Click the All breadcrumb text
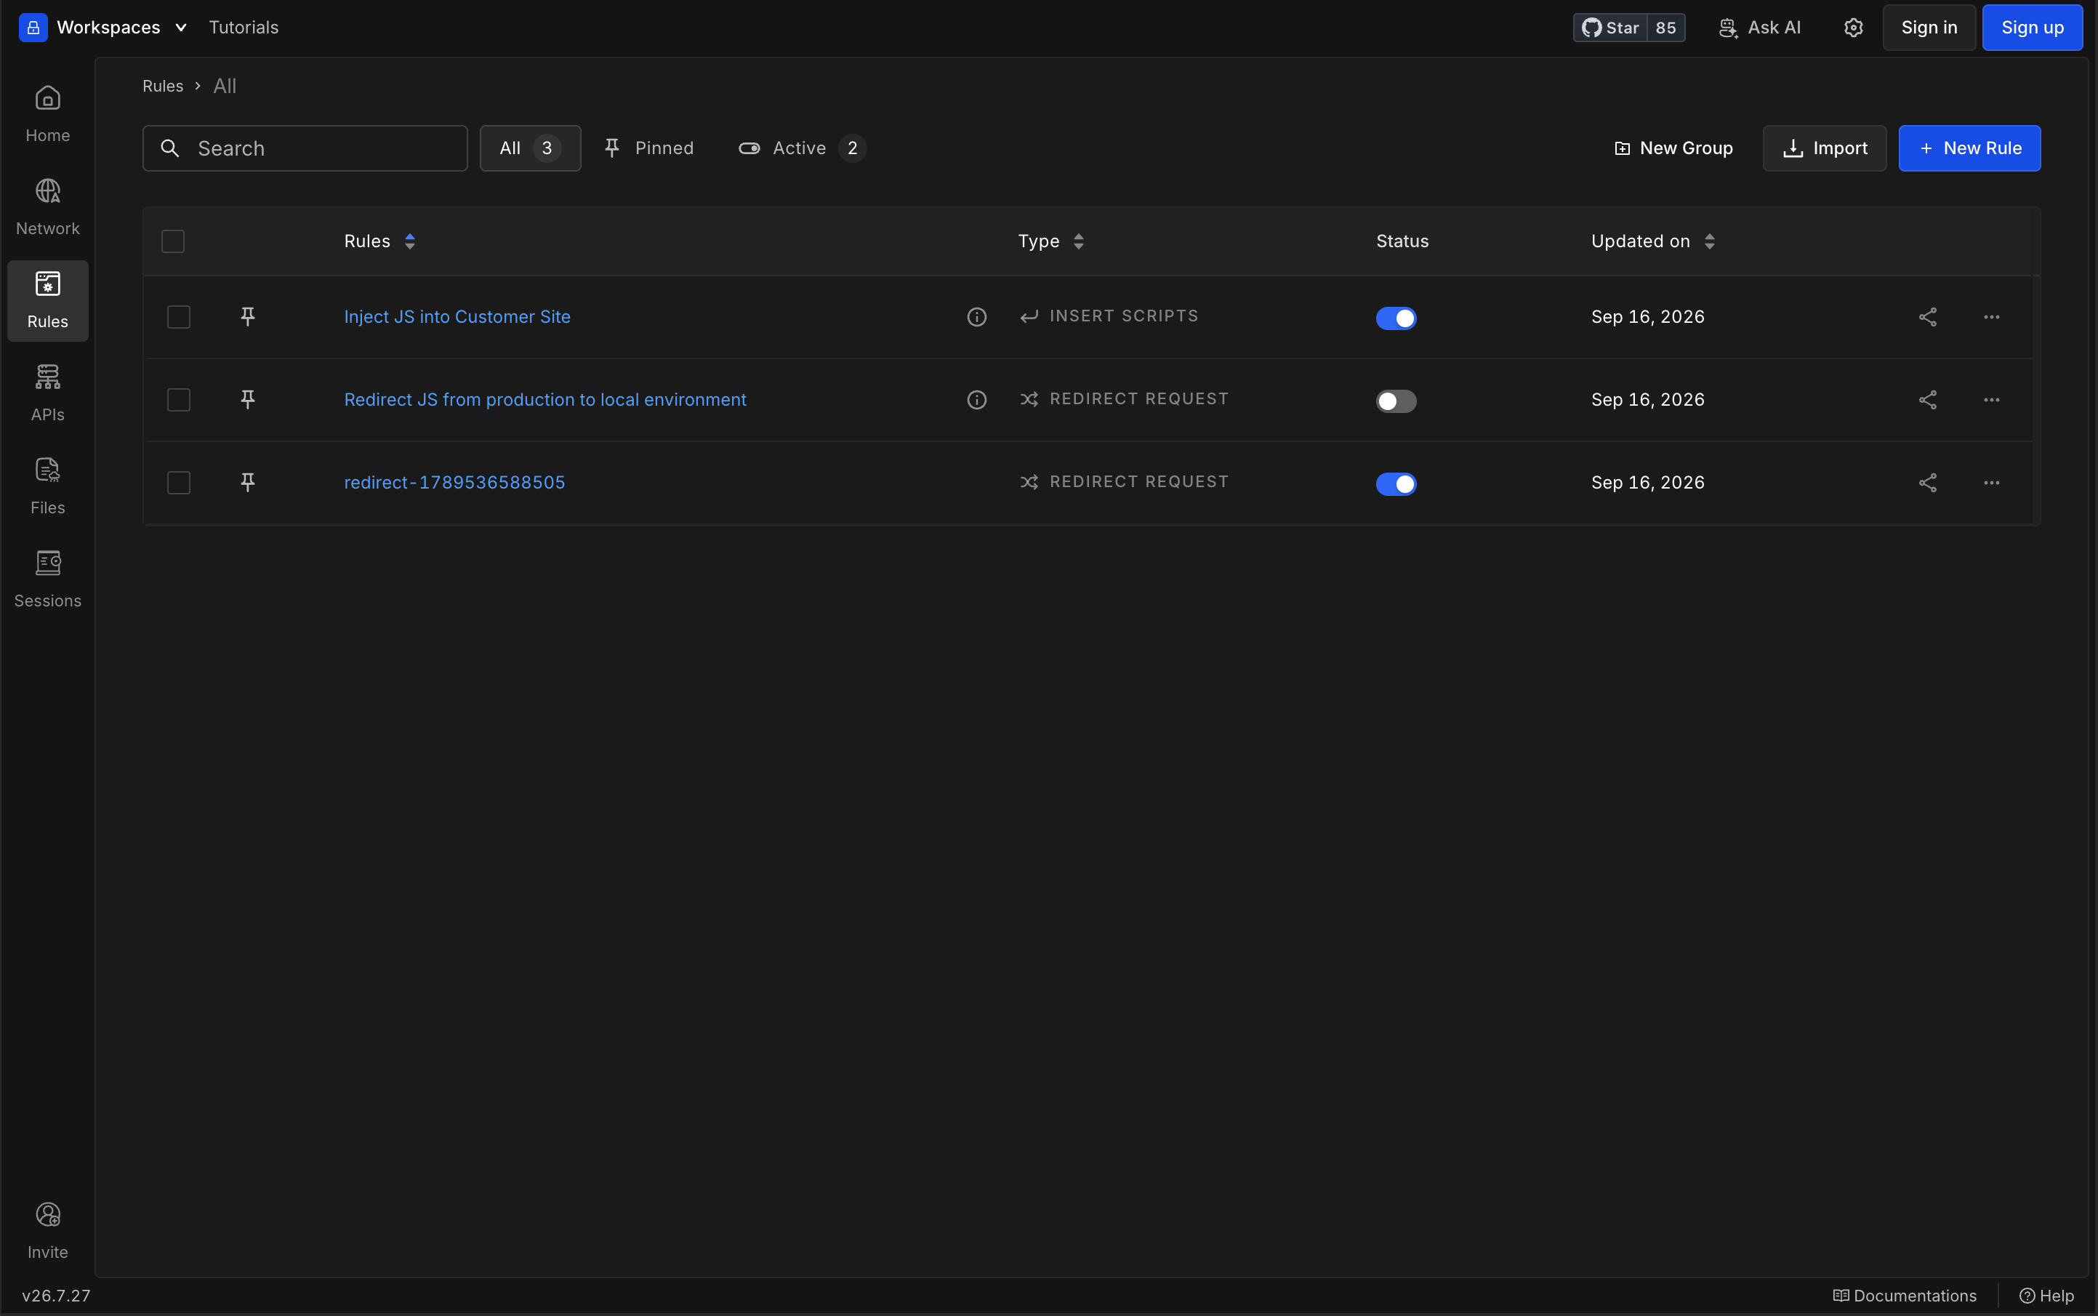The height and width of the screenshot is (1316, 2098). (x=225, y=87)
